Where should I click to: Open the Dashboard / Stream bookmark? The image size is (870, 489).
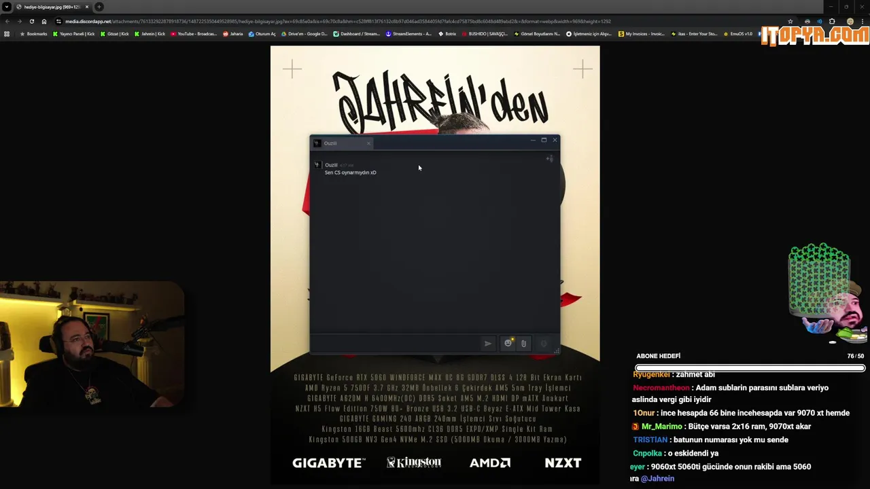point(357,33)
